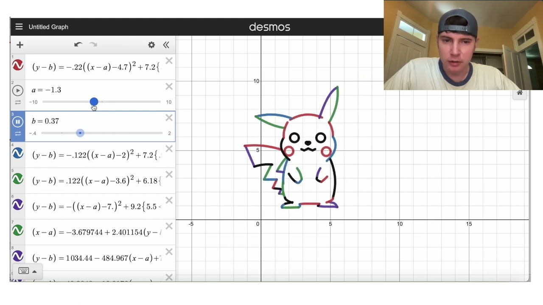Click into the 1034.44 equation in row 8
543x305 pixels.
click(96, 258)
